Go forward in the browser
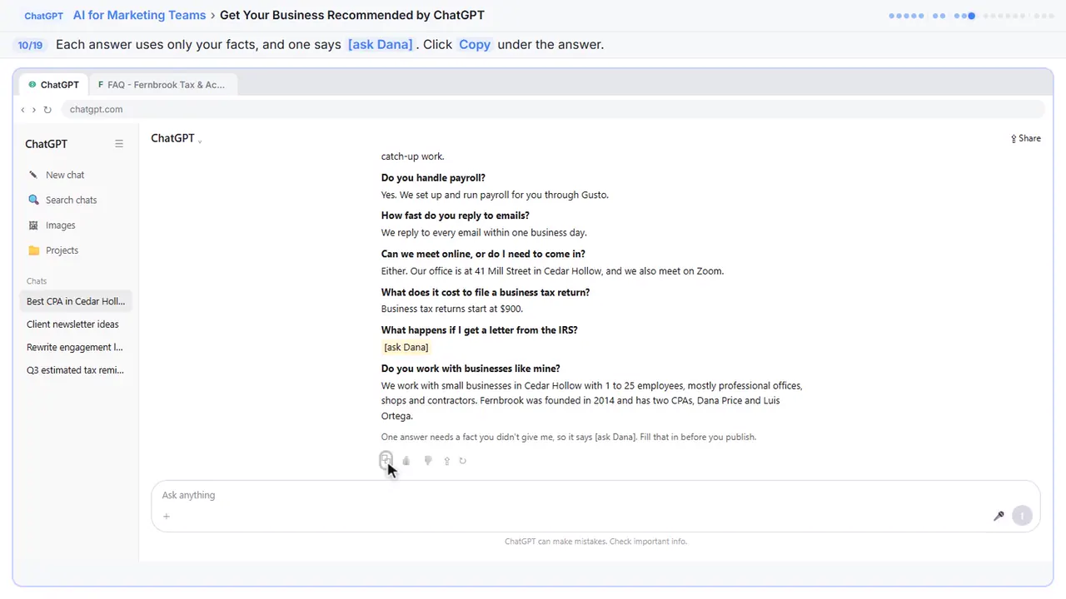Viewport: 1066px width, 599px height. [x=34, y=110]
